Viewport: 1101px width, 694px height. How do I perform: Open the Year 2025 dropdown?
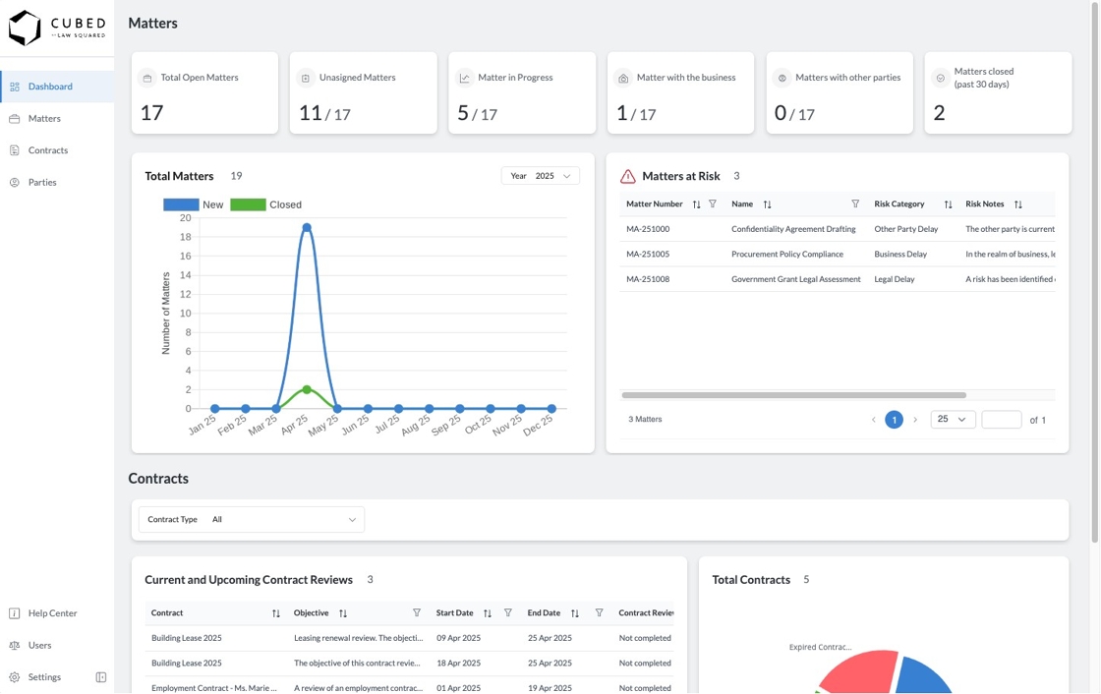coord(540,176)
